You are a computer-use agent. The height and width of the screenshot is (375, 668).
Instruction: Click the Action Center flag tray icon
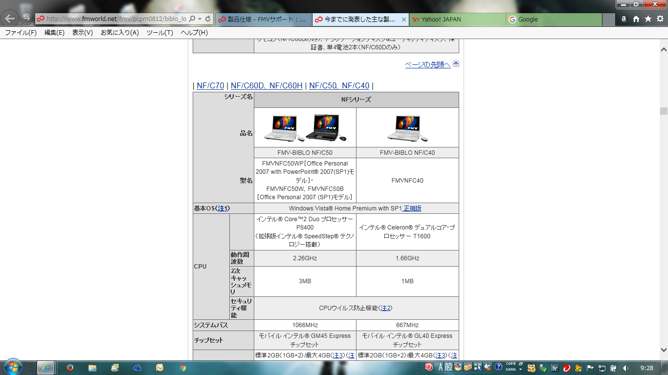(x=590, y=368)
